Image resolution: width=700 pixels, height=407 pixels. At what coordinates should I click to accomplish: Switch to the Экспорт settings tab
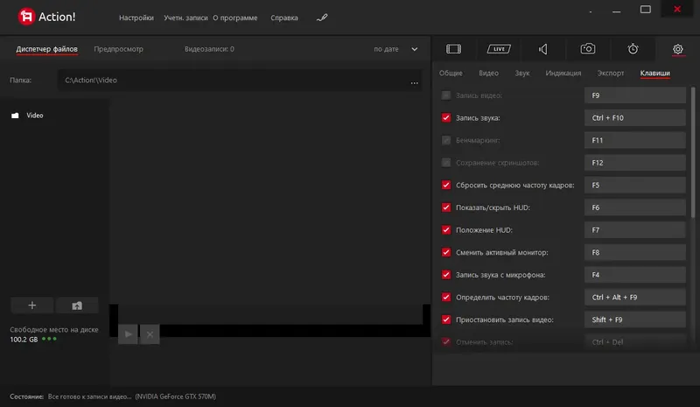pos(611,74)
